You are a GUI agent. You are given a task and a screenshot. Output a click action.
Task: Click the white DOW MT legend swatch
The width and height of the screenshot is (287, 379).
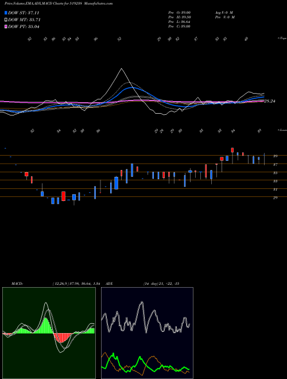coord(6,20)
